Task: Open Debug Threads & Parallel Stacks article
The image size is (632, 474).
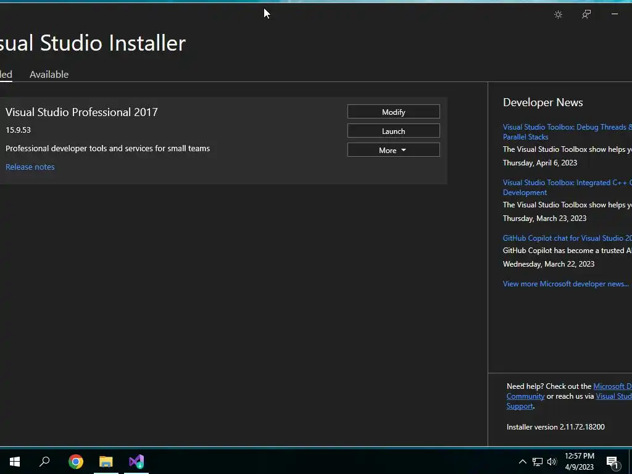Action: pos(567,132)
